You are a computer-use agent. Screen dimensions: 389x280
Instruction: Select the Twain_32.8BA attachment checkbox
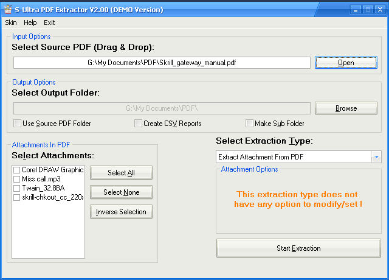(x=17, y=188)
